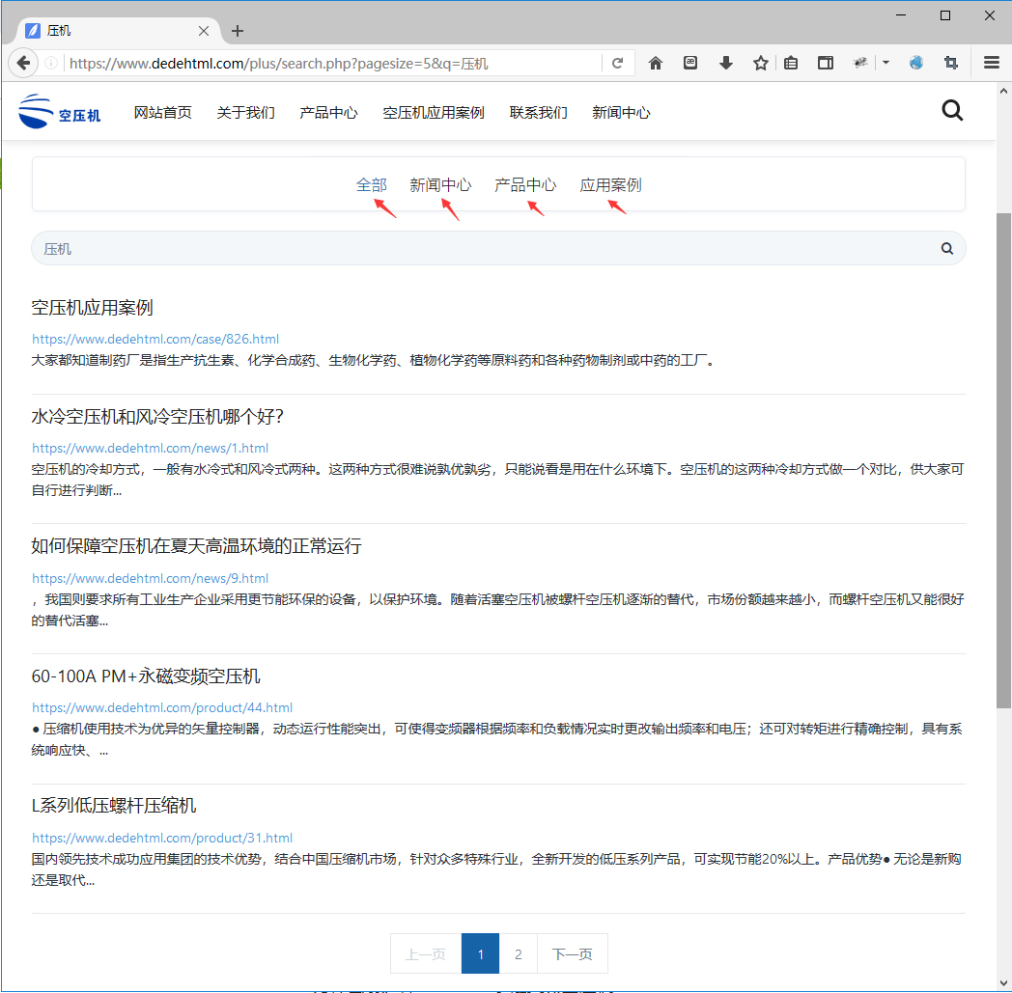Screen dimensions: 1012x993
Task: Click the browser Home icon
Action: point(656,64)
